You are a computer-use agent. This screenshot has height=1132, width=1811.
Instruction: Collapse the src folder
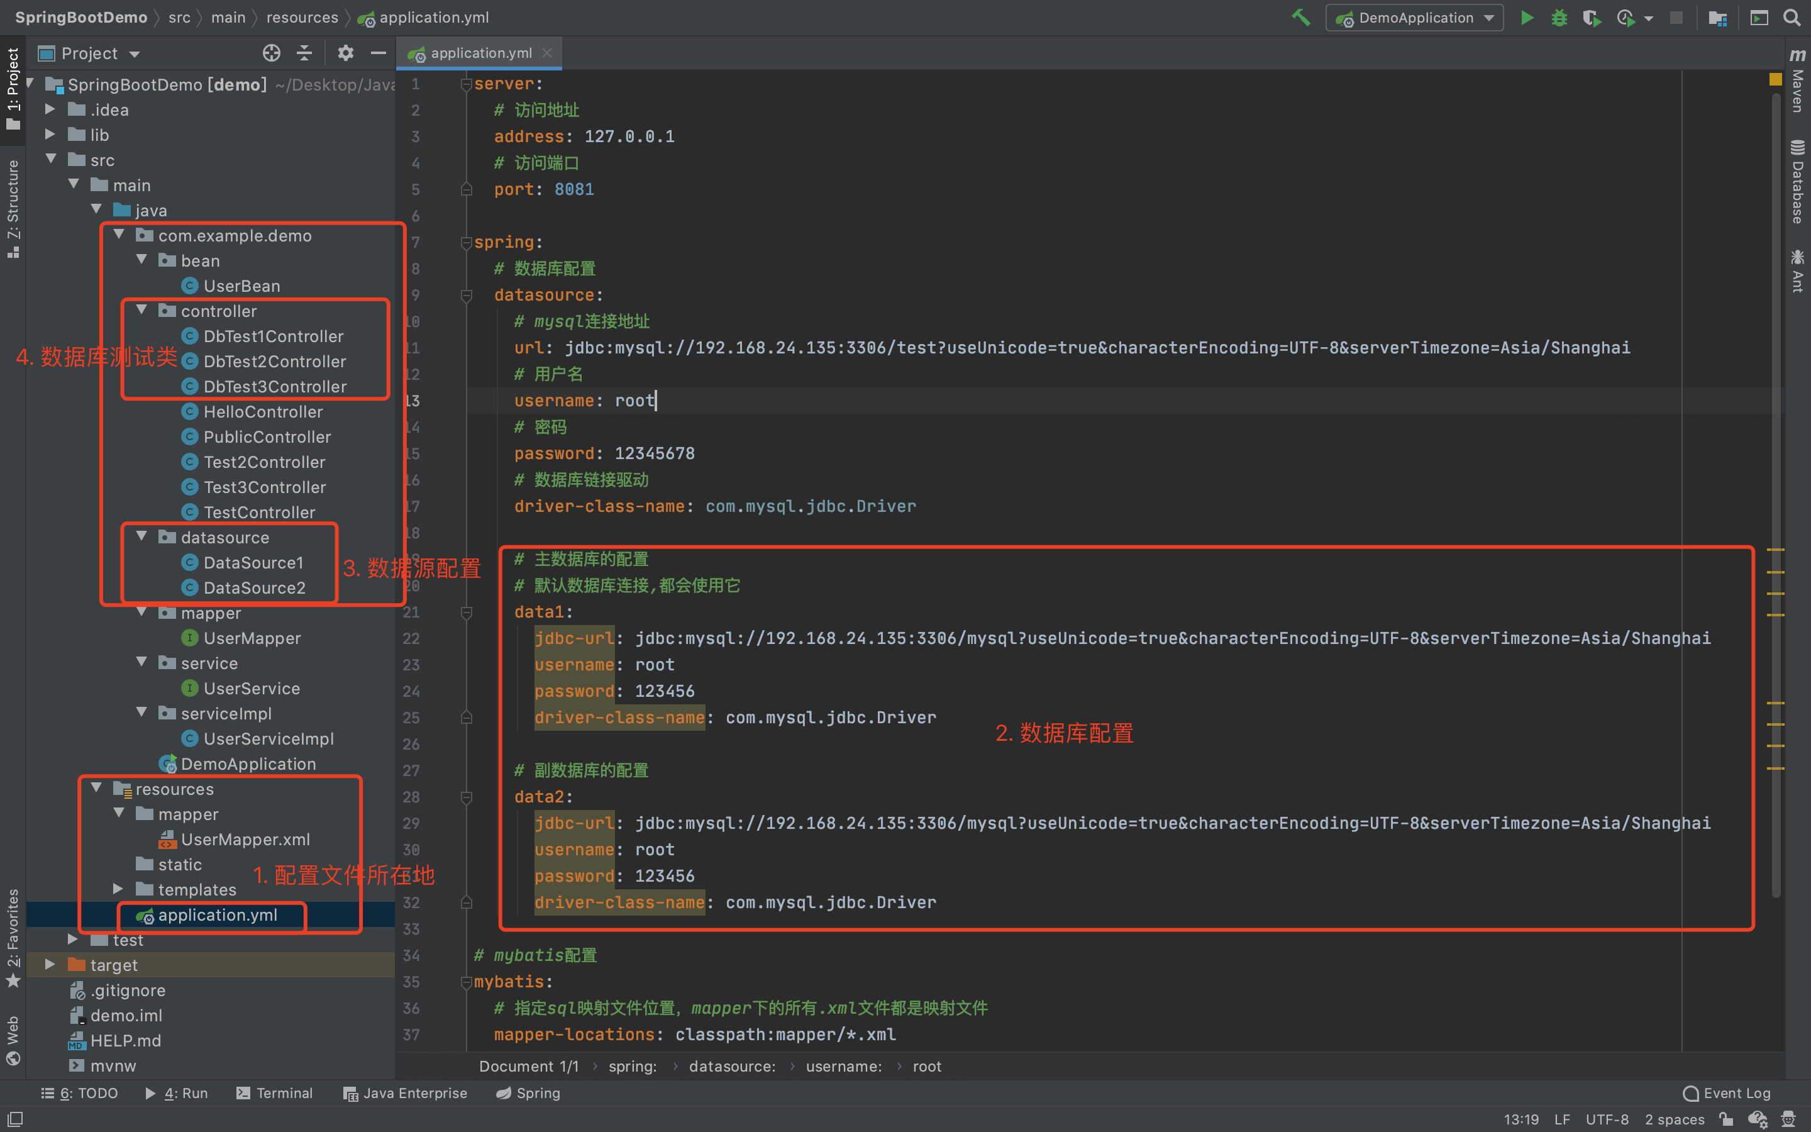click(51, 160)
